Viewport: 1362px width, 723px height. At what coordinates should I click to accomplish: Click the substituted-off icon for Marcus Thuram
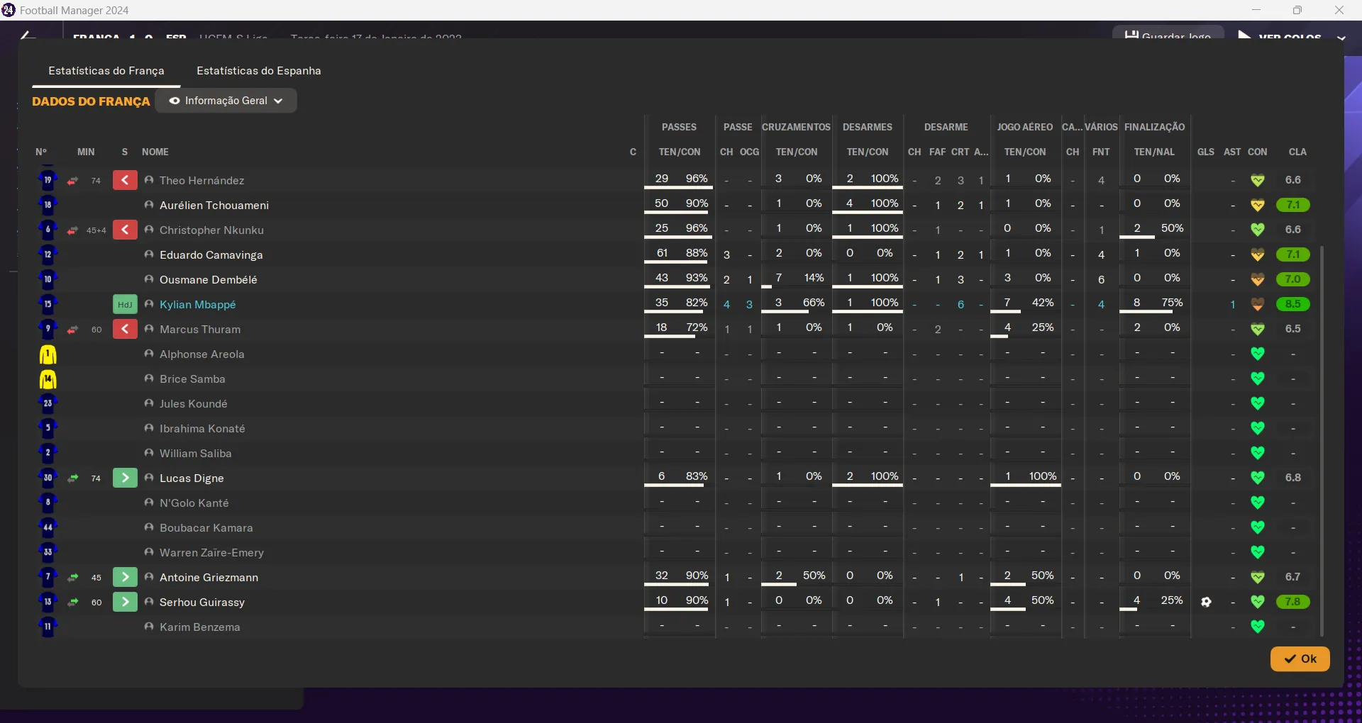click(x=125, y=329)
